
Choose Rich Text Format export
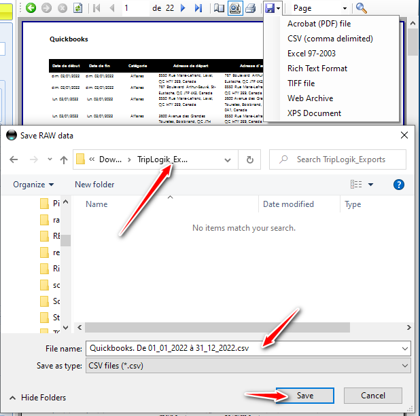(x=317, y=69)
